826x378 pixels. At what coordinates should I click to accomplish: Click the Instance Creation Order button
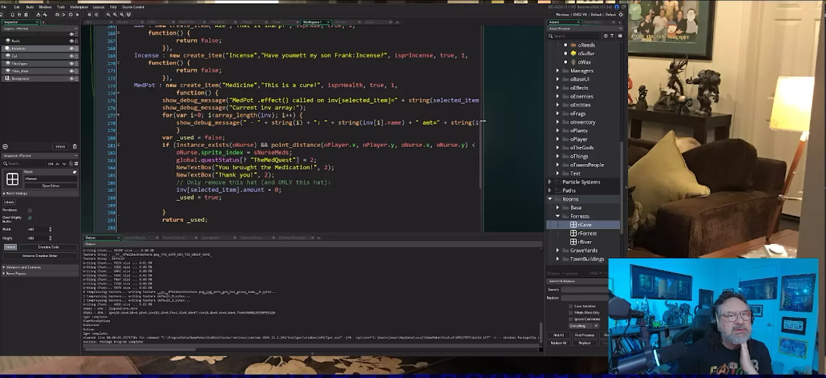pyautogui.click(x=40, y=256)
